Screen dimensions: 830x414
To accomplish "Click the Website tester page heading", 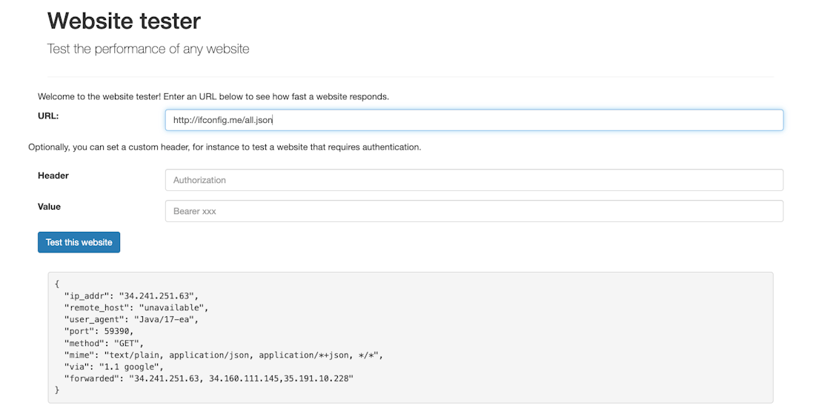I will coord(124,21).
